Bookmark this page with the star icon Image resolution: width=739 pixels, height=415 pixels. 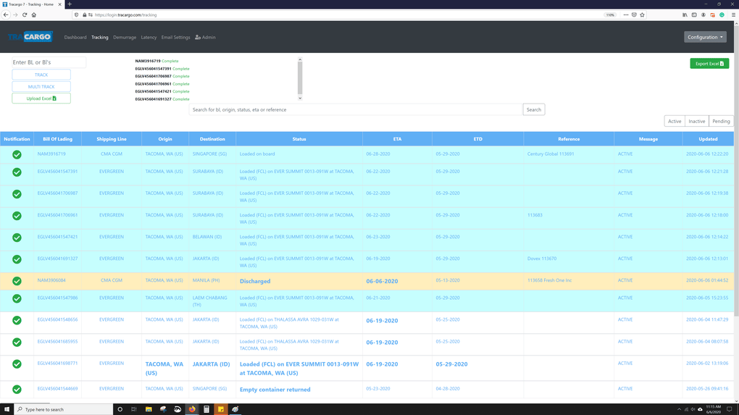coord(642,14)
